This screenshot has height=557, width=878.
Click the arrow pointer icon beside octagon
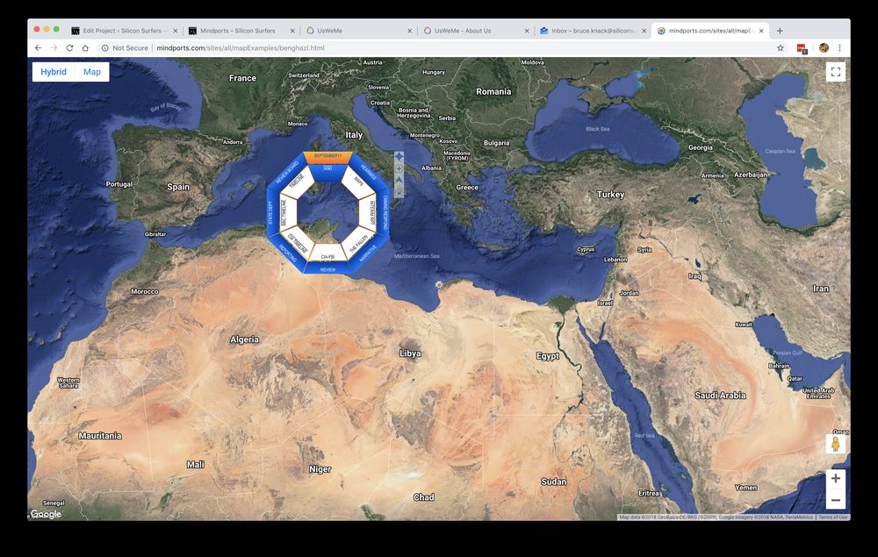coord(399,180)
